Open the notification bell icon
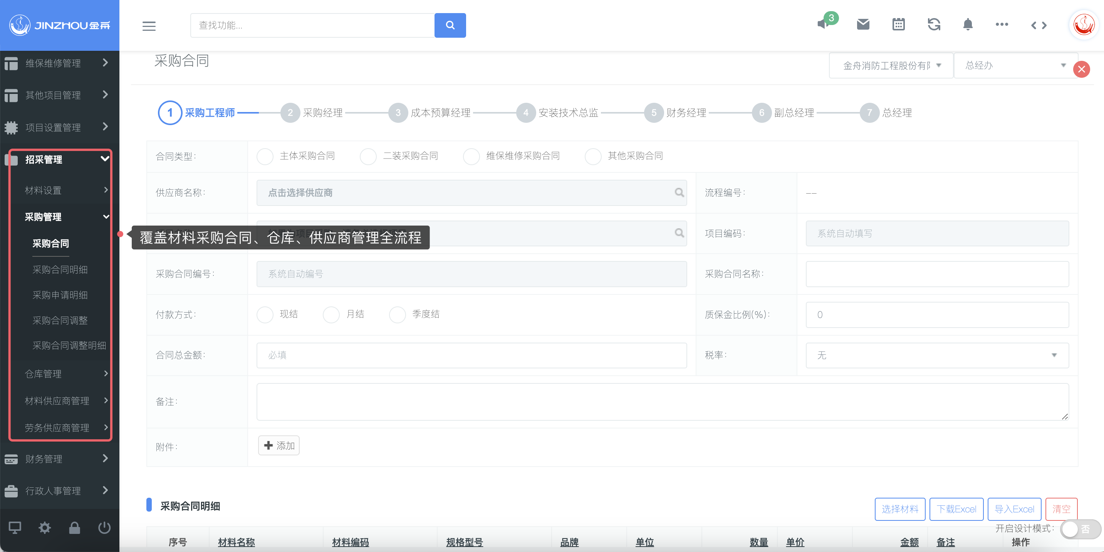Viewport: 1104px width, 552px height. (967, 24)
